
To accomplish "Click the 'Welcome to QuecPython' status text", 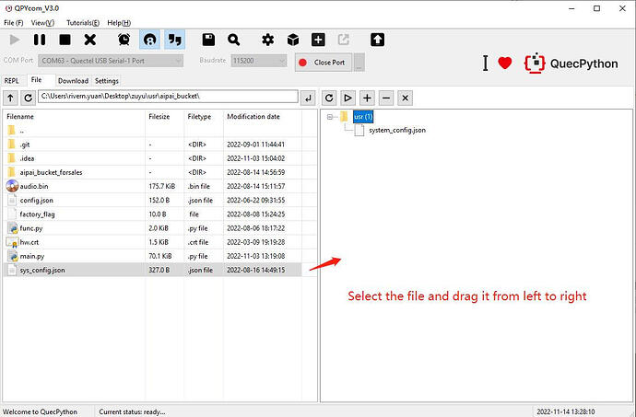I will coord(41,411).
